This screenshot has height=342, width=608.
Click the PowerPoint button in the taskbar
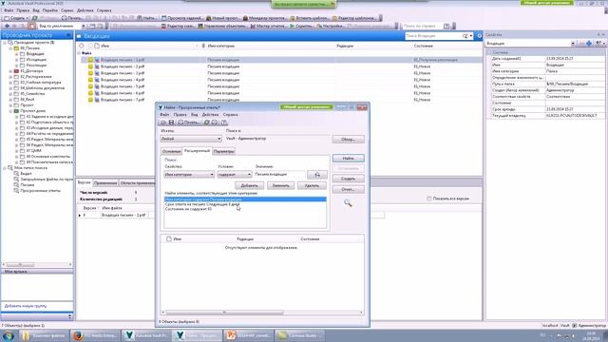[249, 335]
